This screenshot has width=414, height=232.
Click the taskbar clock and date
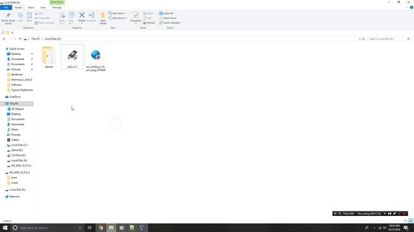(x=394, y=227)
